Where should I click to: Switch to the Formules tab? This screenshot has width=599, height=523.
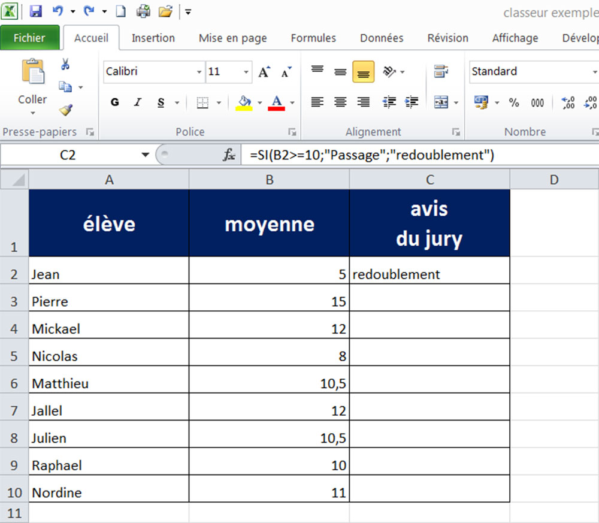[313, 38]
